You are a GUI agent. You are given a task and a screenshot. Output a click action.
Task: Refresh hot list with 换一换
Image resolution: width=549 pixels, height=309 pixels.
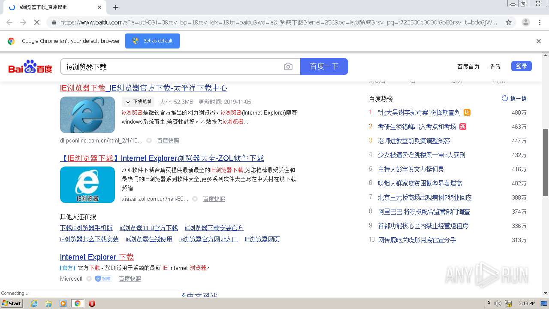514,98
